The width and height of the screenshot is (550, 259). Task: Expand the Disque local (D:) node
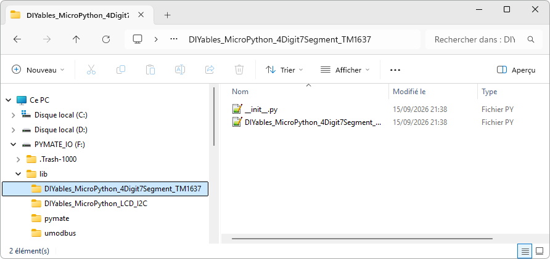coord(14,130)
